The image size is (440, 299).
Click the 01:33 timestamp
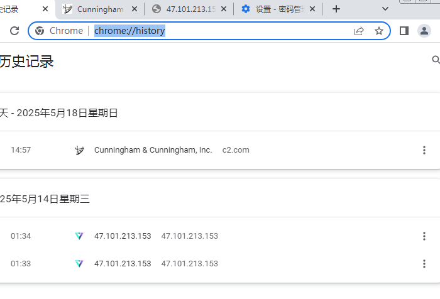coord(21,263)
